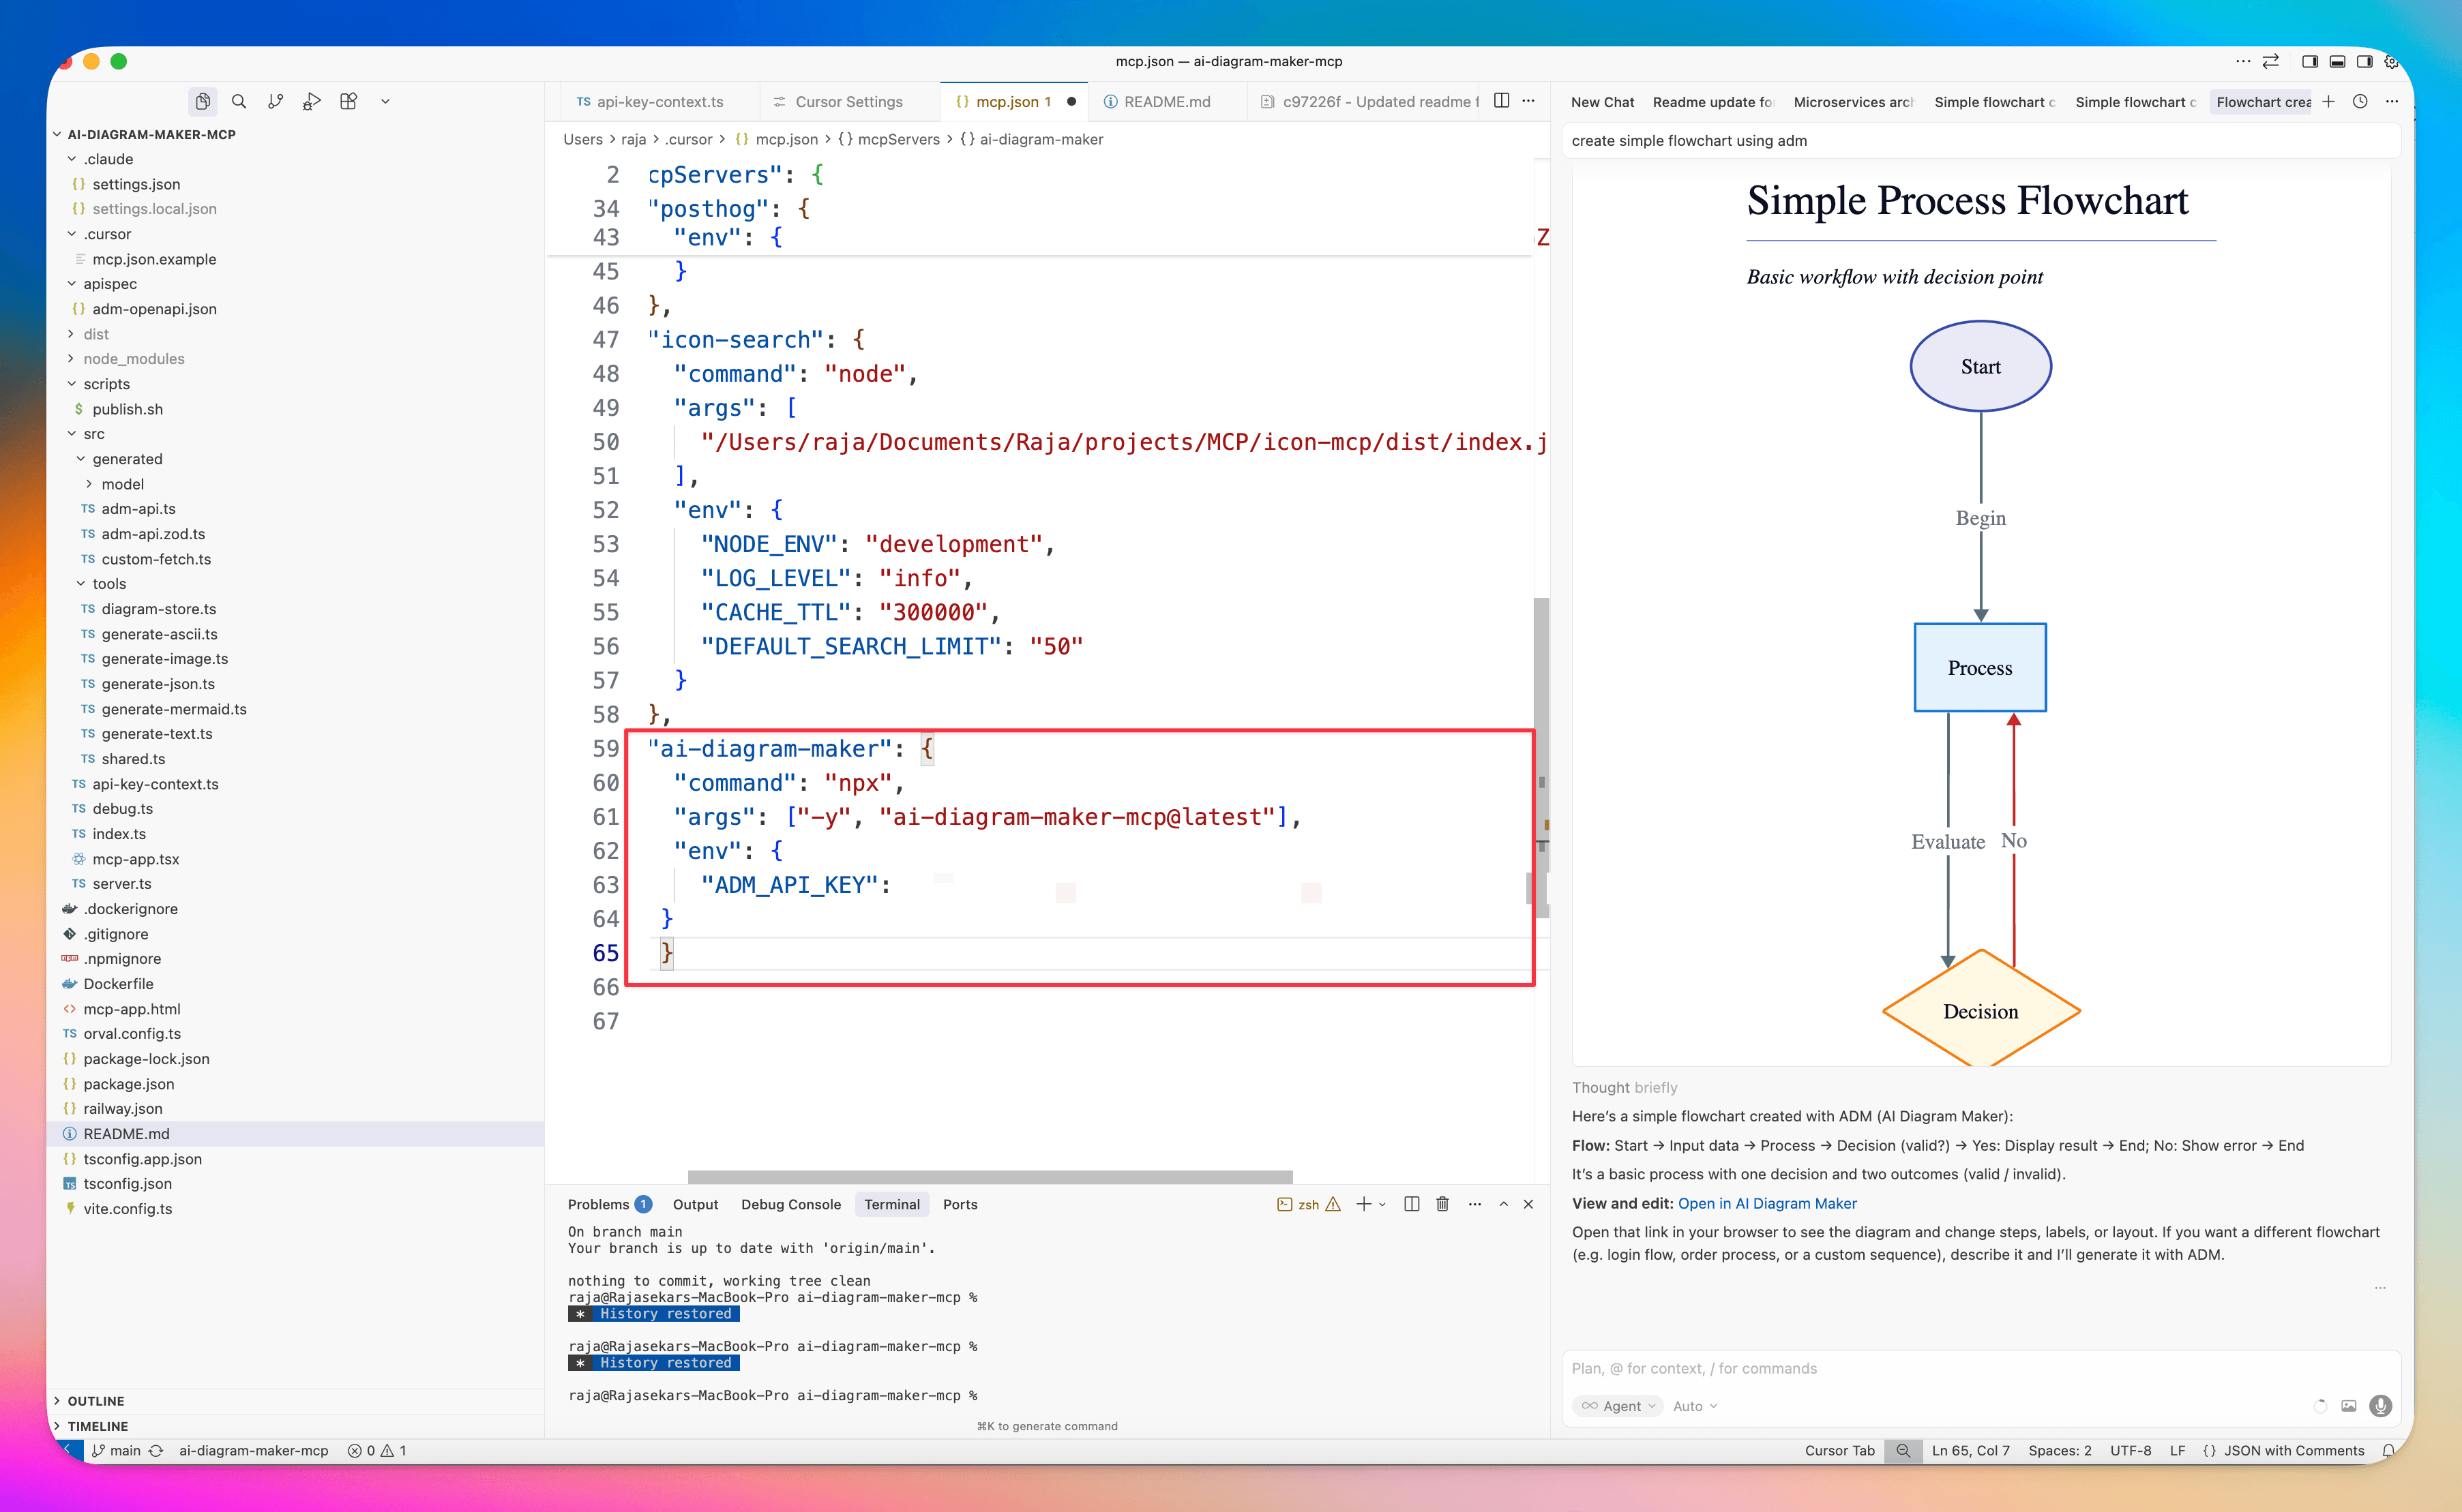This screenshot has width=2462, height=1512.
Task: Open the link Open in AI Diagram Maker
Action: coord(1767,1203)
